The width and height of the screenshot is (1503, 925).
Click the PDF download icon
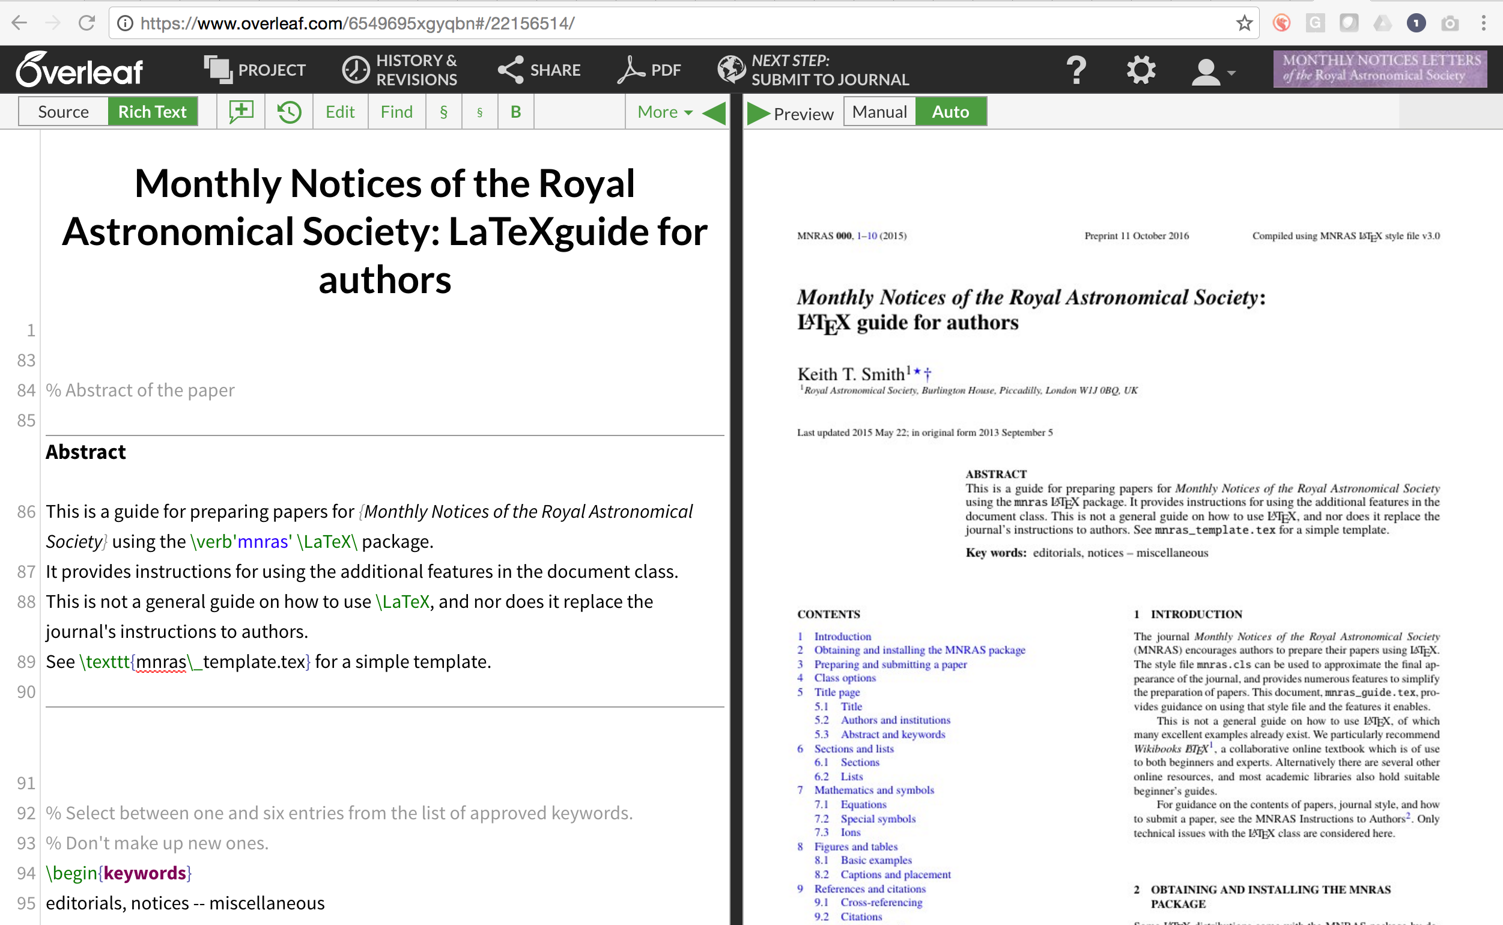[x=651, y=70]
